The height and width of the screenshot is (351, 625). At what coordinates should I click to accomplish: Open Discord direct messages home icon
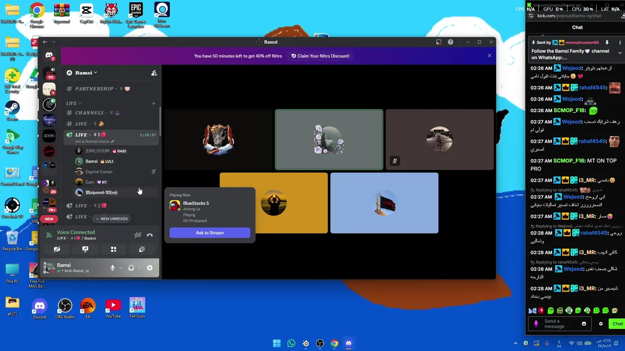point(49,55)
